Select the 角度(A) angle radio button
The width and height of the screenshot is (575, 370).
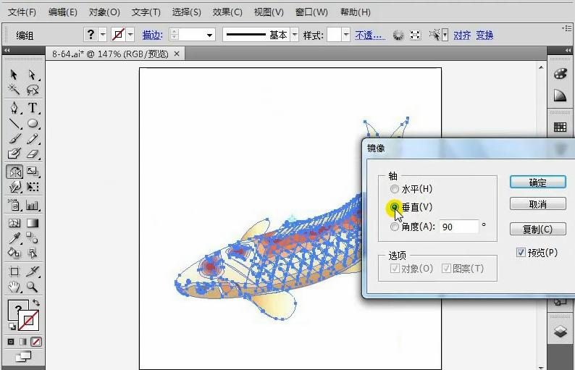395,227
